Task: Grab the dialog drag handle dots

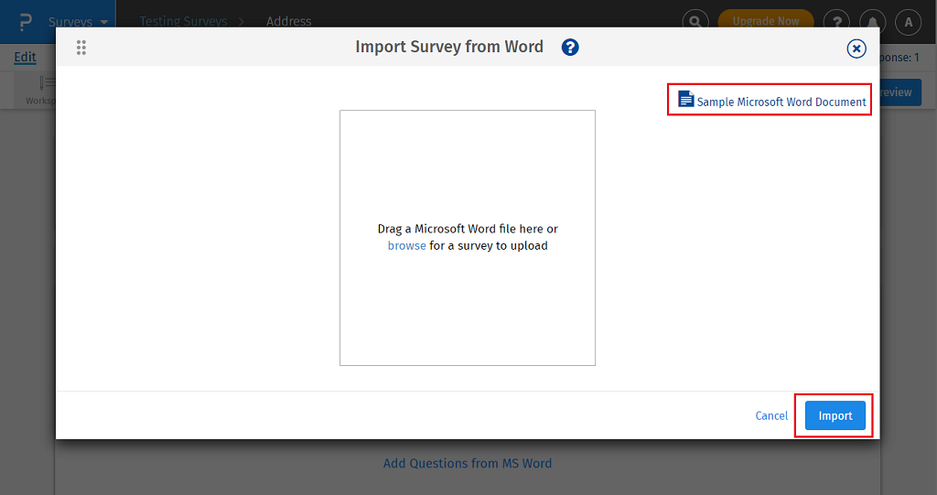Action: point(81,48)
